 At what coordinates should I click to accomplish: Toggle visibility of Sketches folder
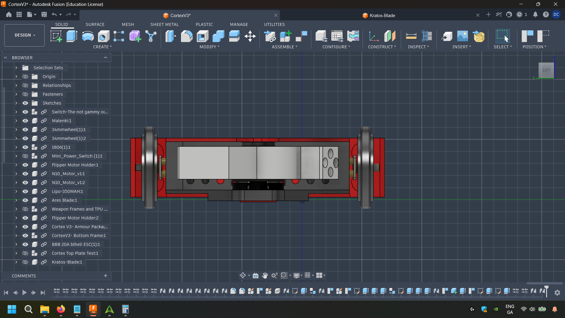(25, 103)
